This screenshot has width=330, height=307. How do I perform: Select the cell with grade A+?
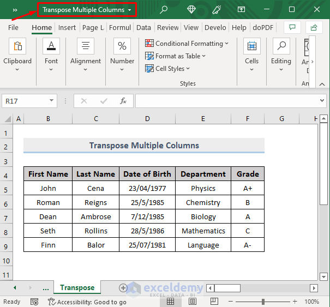tap(248, 188)
